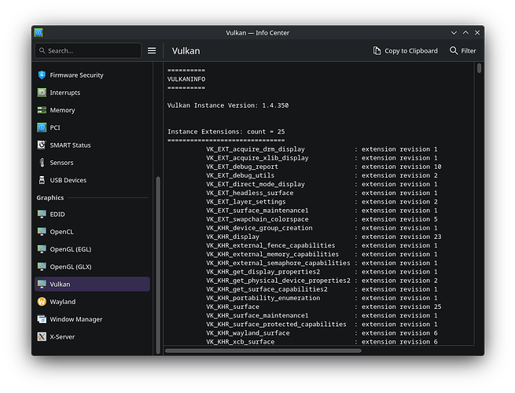Click the Window Manager icon
The image size is (515, 393).
42,319
